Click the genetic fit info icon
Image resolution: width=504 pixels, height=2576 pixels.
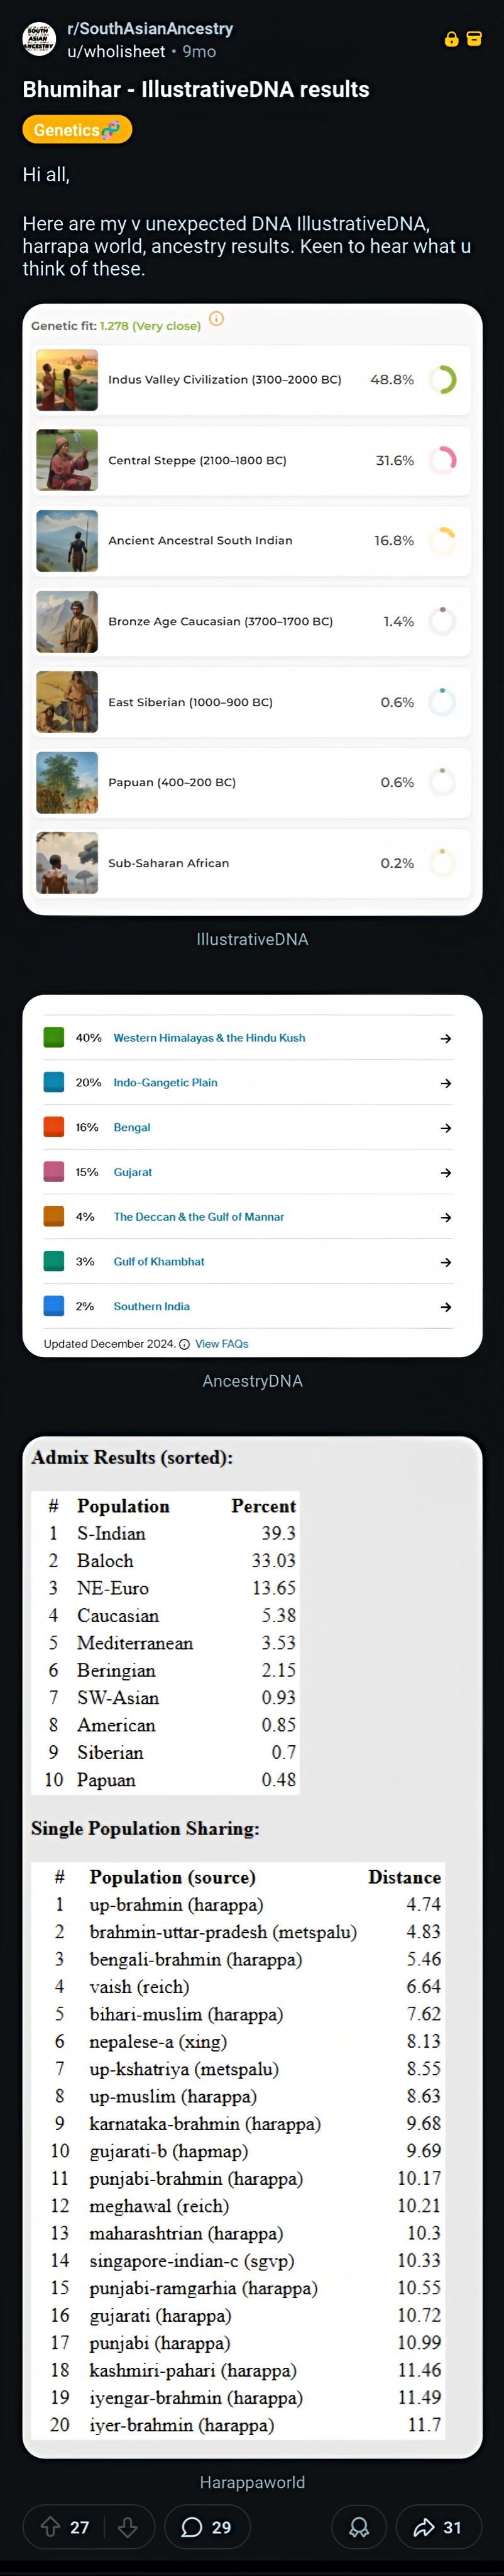coord(216,319)
